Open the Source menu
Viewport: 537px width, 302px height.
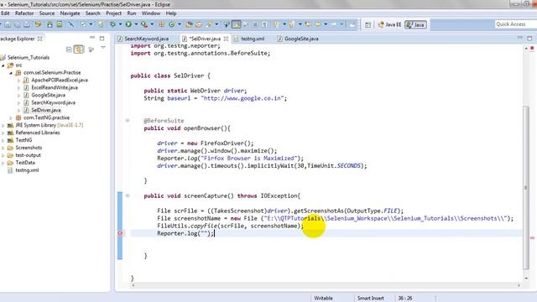click(x=47, y=13)
